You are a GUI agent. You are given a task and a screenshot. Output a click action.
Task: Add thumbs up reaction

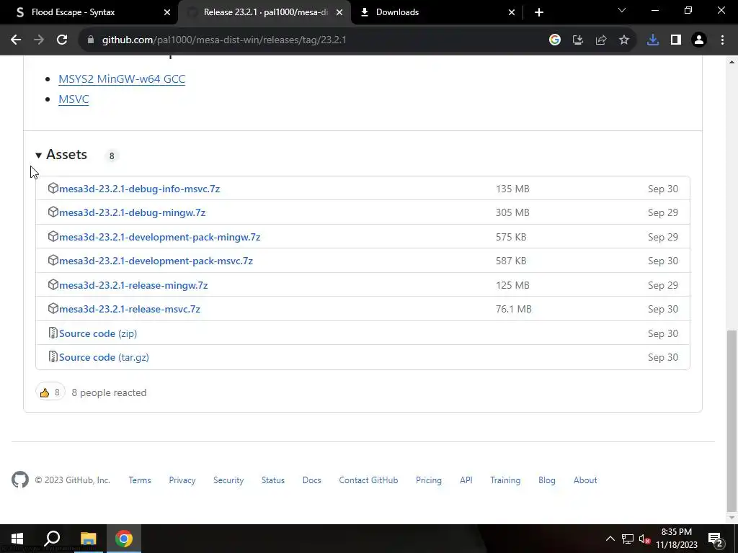pyautogui.click(x=50, y=392)
